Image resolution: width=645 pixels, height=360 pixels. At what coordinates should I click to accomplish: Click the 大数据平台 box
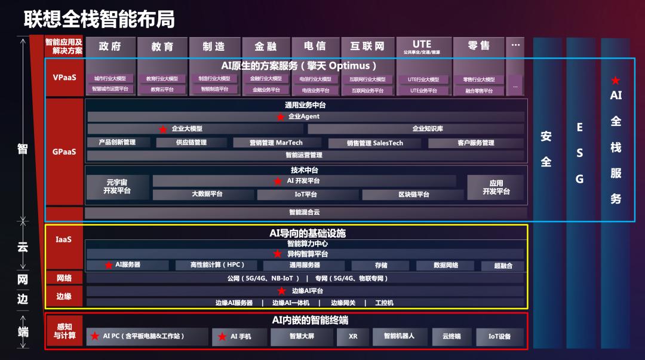pyautogui.click(x=203, y=194)
